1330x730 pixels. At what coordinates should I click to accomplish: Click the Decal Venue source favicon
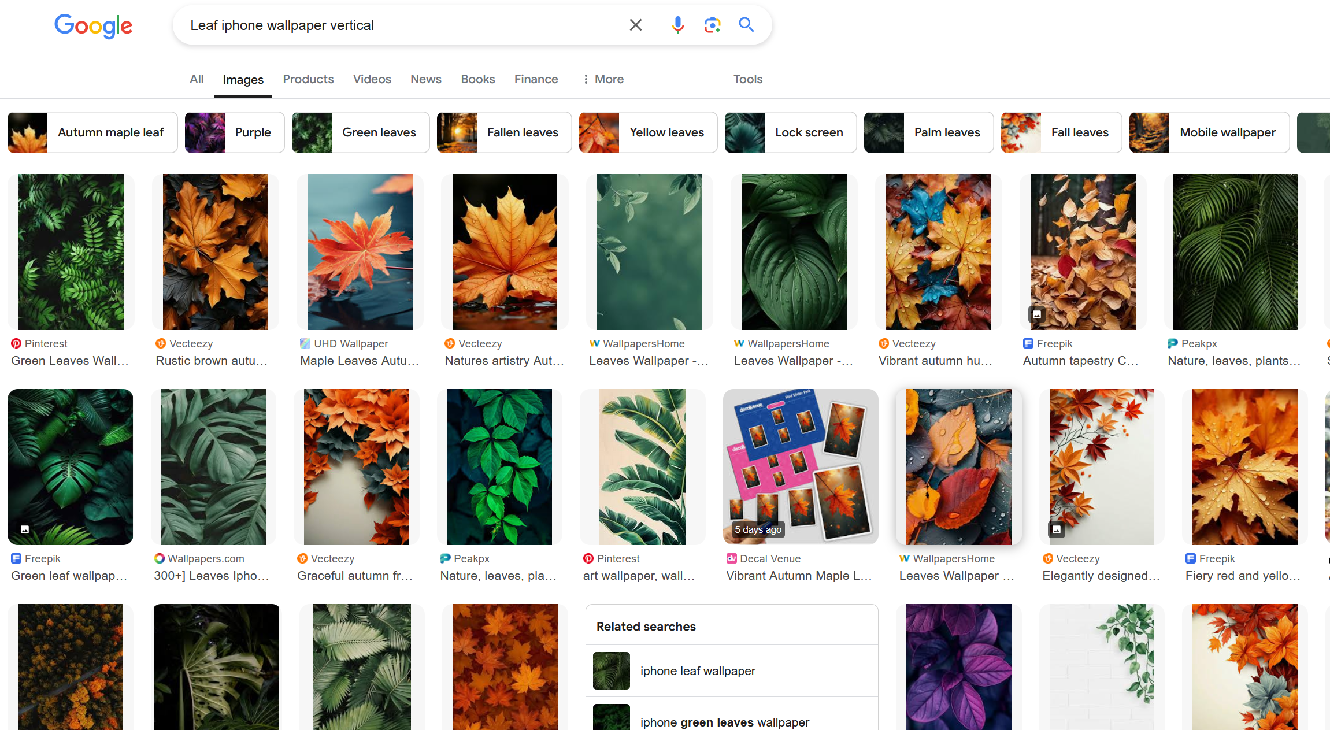tap(731, 558)
